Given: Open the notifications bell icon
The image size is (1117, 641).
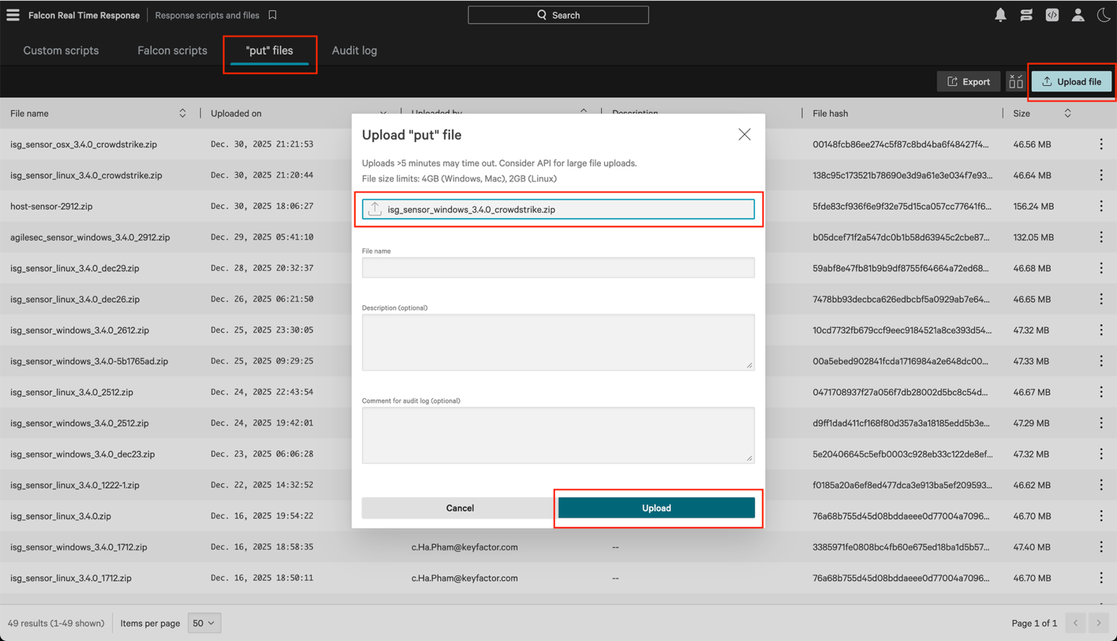Looking at the screenshot, I should (x=1000, y=14).
